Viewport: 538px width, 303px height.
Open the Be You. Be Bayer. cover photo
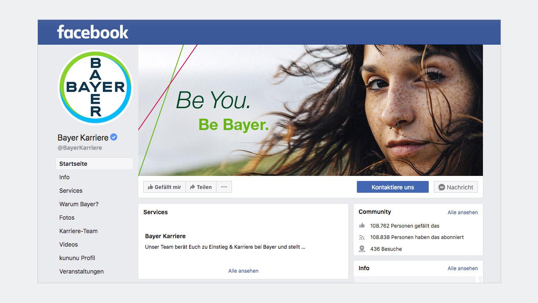point(311,110)
